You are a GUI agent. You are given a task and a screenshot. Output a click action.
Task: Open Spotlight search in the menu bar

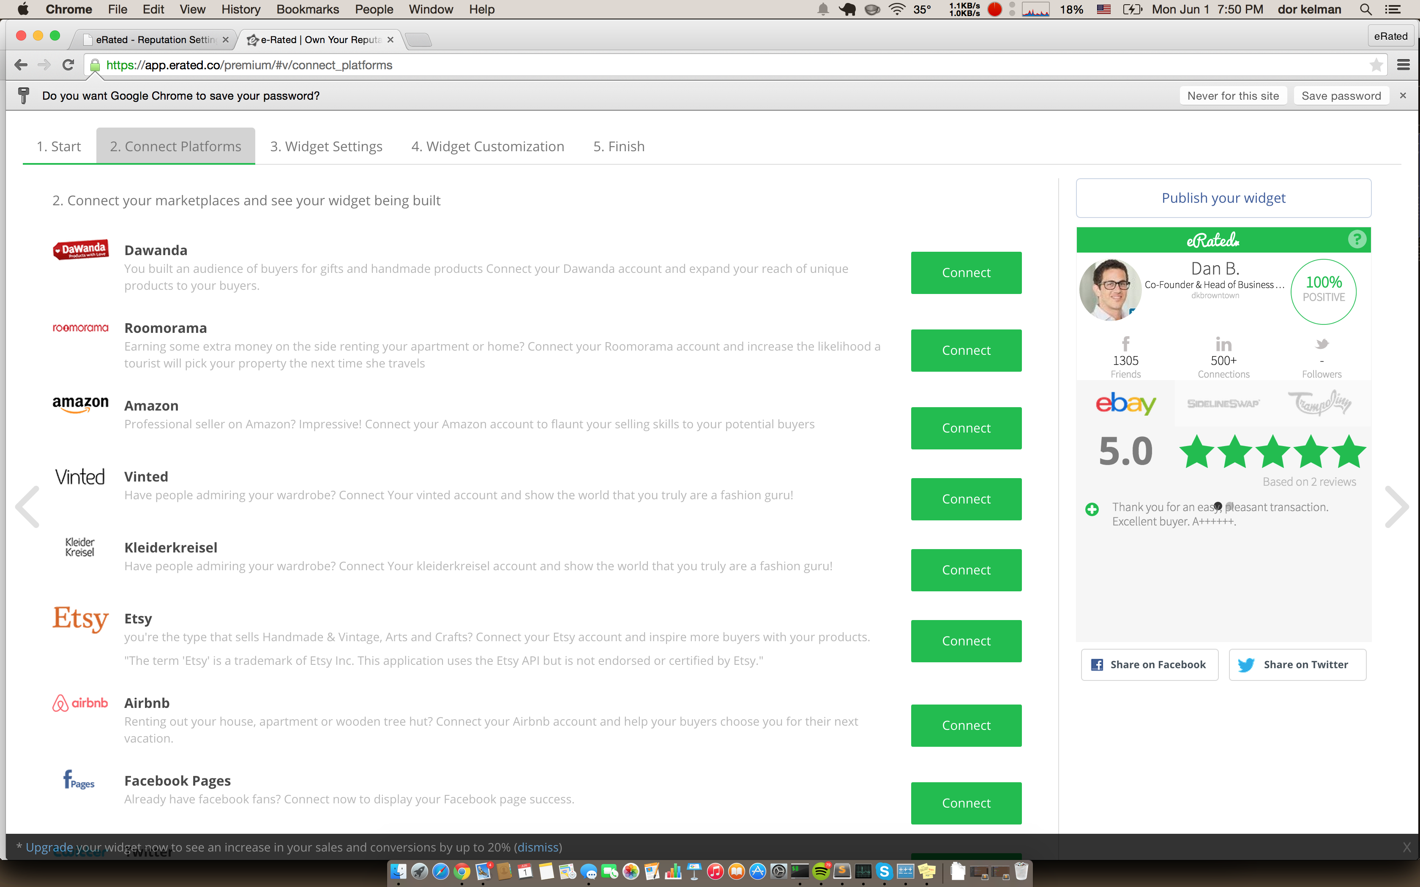click(x=1366, y=9)
